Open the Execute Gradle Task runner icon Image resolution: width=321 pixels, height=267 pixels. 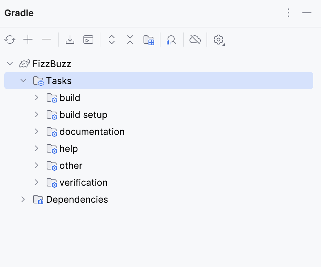[x=88, y=40]
